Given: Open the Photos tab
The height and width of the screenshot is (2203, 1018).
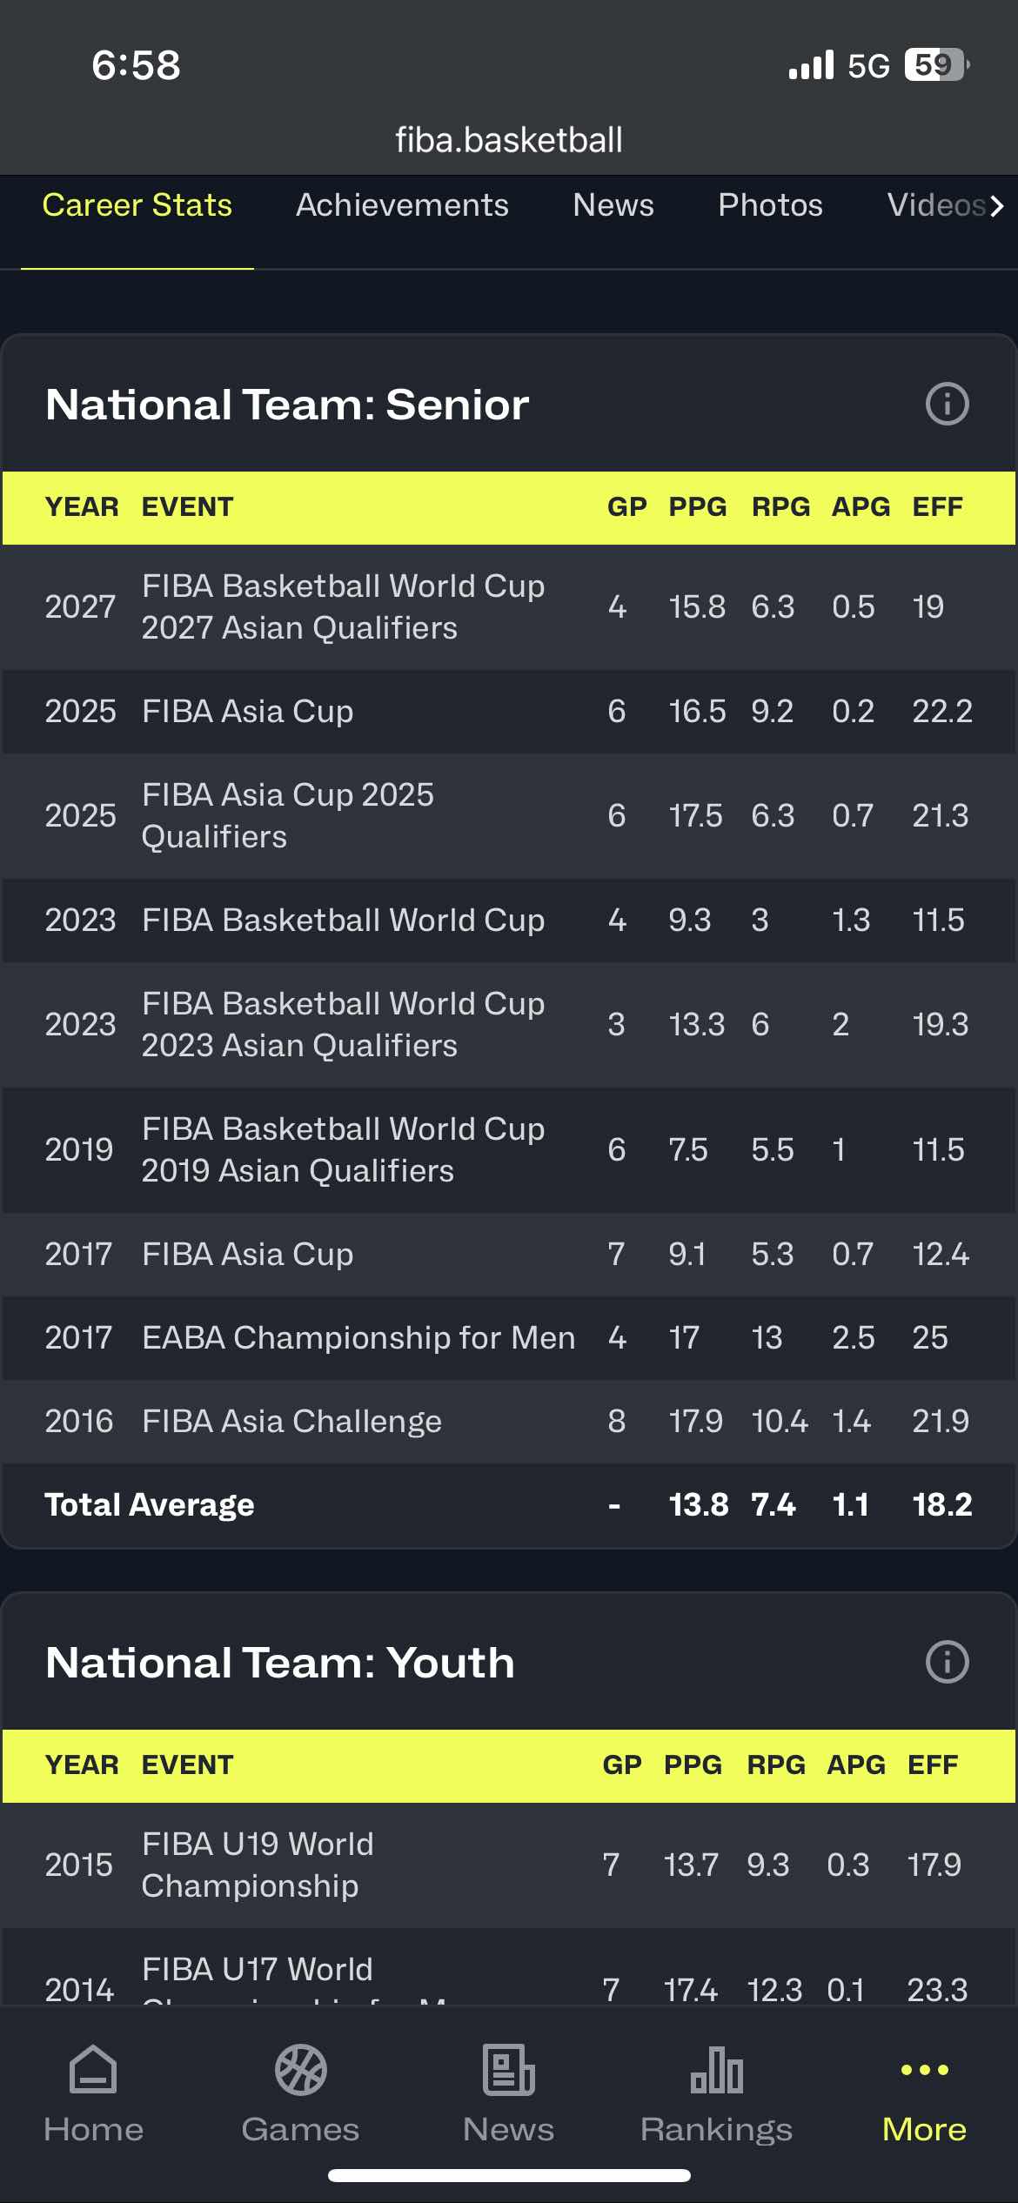Looking at the screenshot, I should 770,205.
